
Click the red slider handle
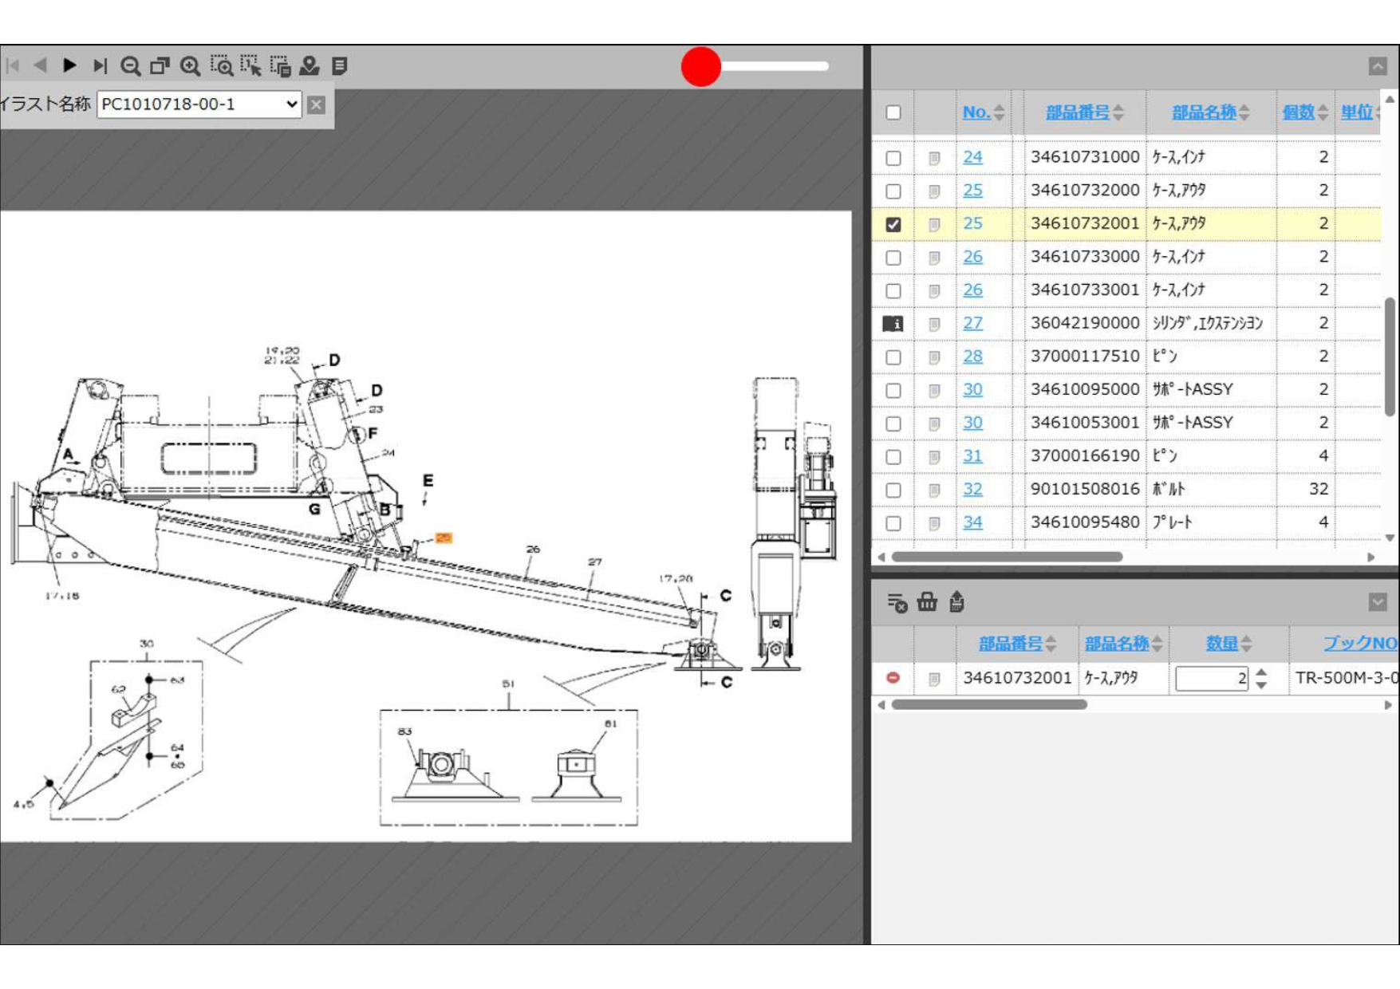(700, 66)
